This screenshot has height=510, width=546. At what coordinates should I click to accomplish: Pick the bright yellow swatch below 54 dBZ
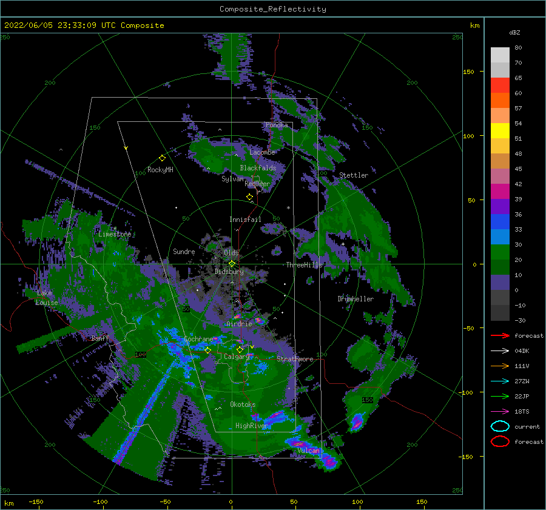coord(500,131)
